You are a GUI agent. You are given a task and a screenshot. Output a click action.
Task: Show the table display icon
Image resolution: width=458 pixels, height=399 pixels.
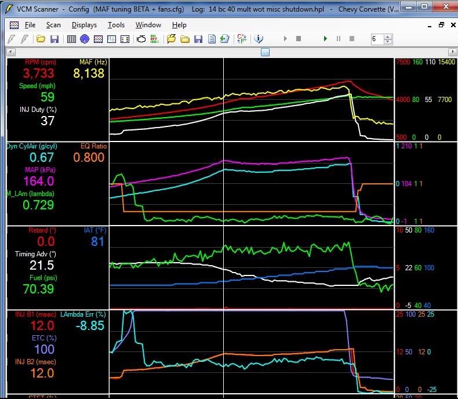point(71,39)
